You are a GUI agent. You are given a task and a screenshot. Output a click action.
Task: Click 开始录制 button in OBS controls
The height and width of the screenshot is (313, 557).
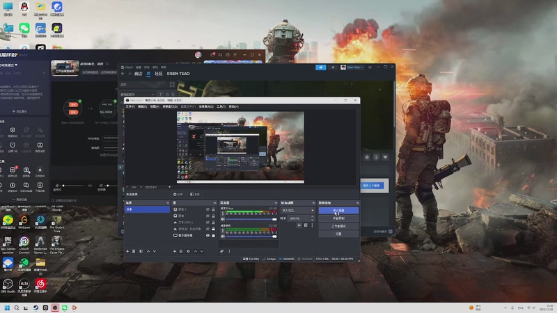pos(338,218)
